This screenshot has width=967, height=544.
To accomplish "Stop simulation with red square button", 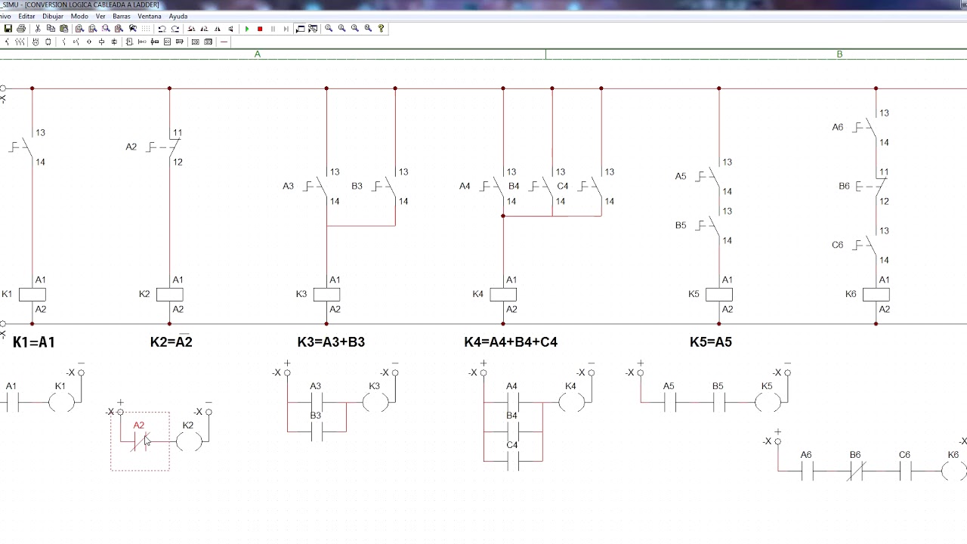I will tap(260, 29).
